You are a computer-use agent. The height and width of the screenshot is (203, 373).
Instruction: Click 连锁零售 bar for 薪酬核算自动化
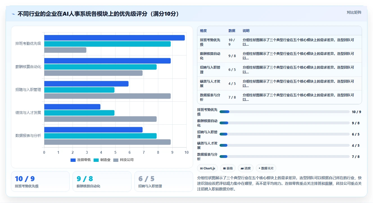(107, 61)
